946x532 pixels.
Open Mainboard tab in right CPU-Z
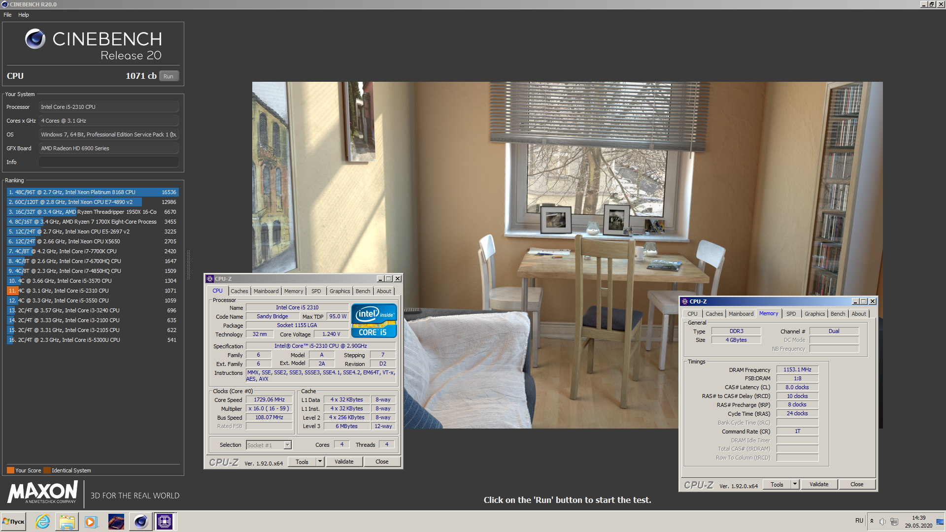click(x=741, y=314)
